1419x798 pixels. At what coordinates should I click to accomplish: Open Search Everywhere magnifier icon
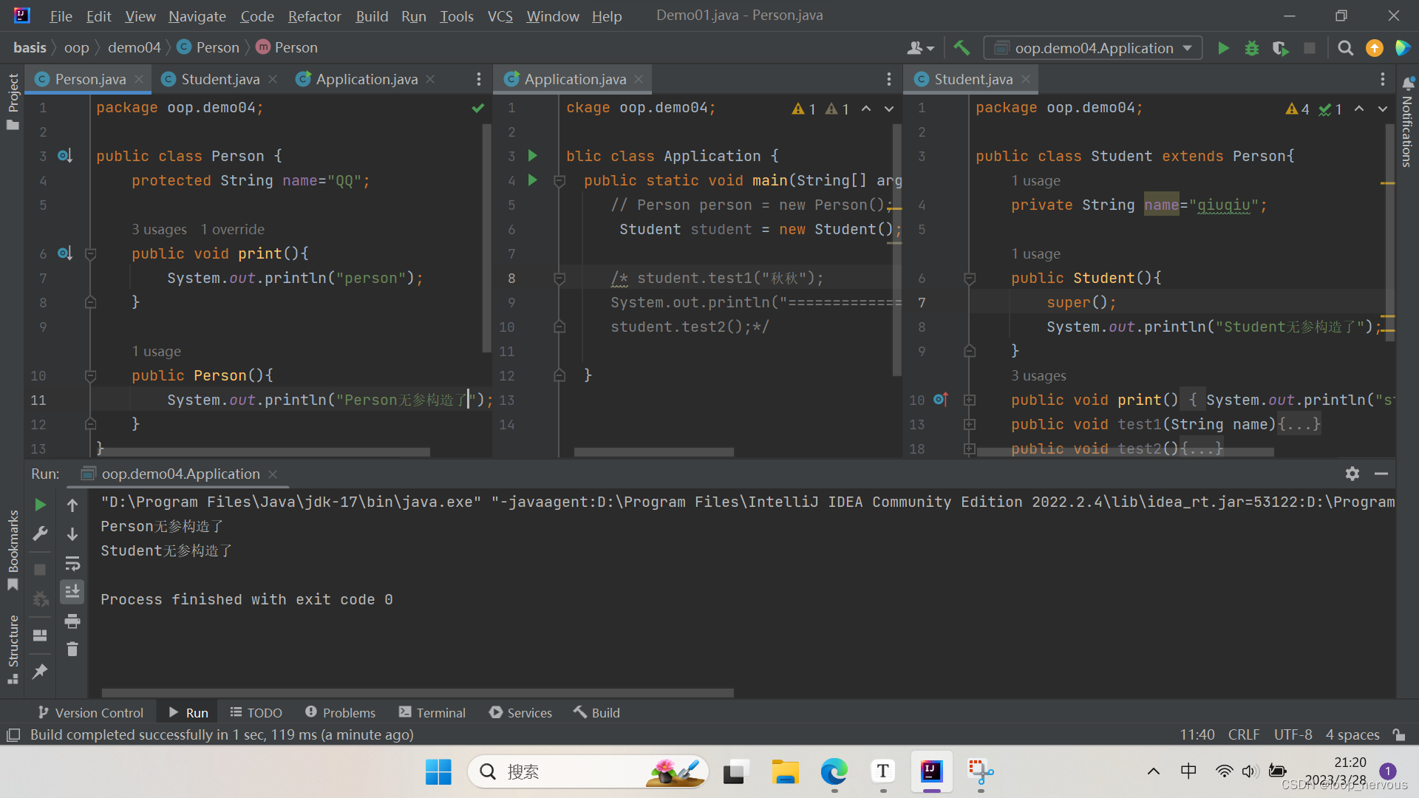[x=1346, y=48]
